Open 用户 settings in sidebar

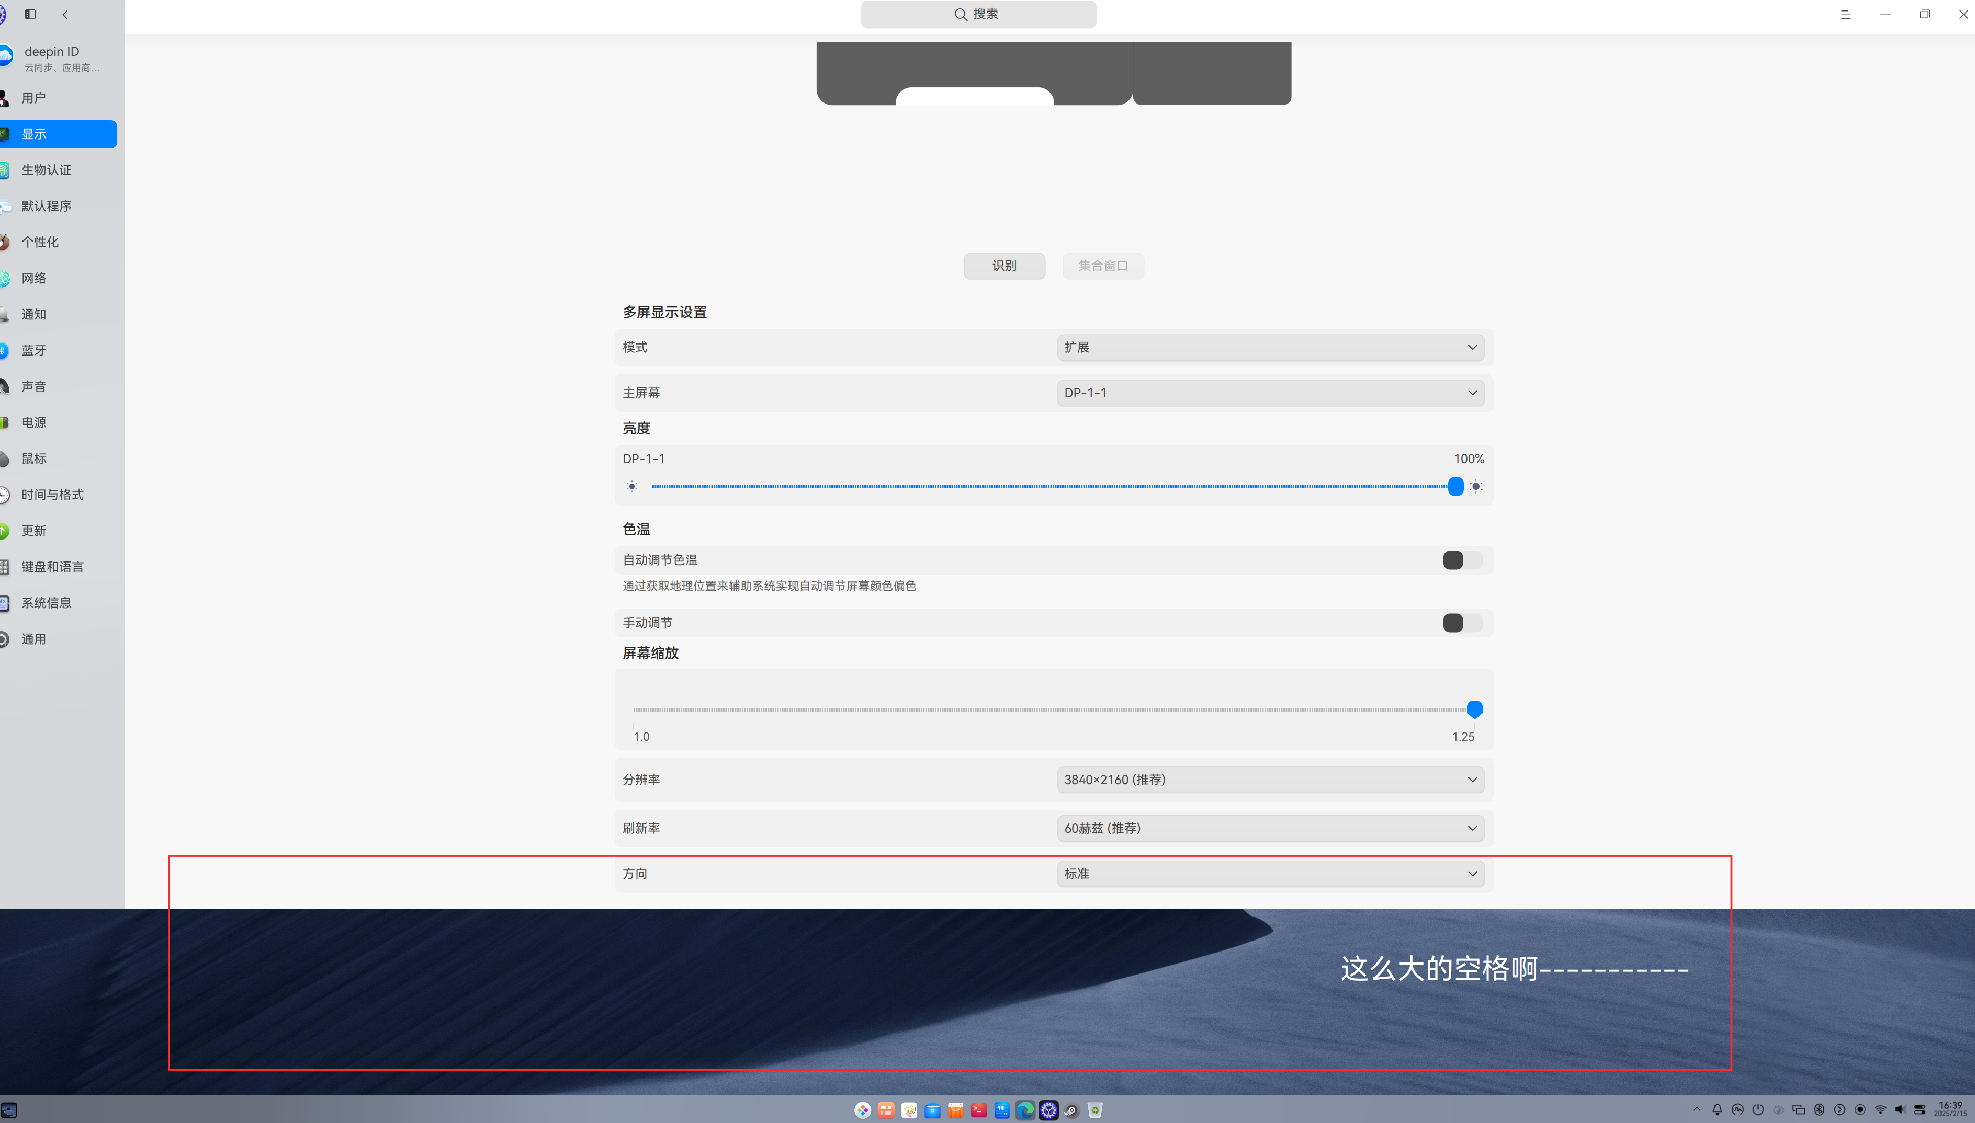pyautogui.click(x=59, y=98)
